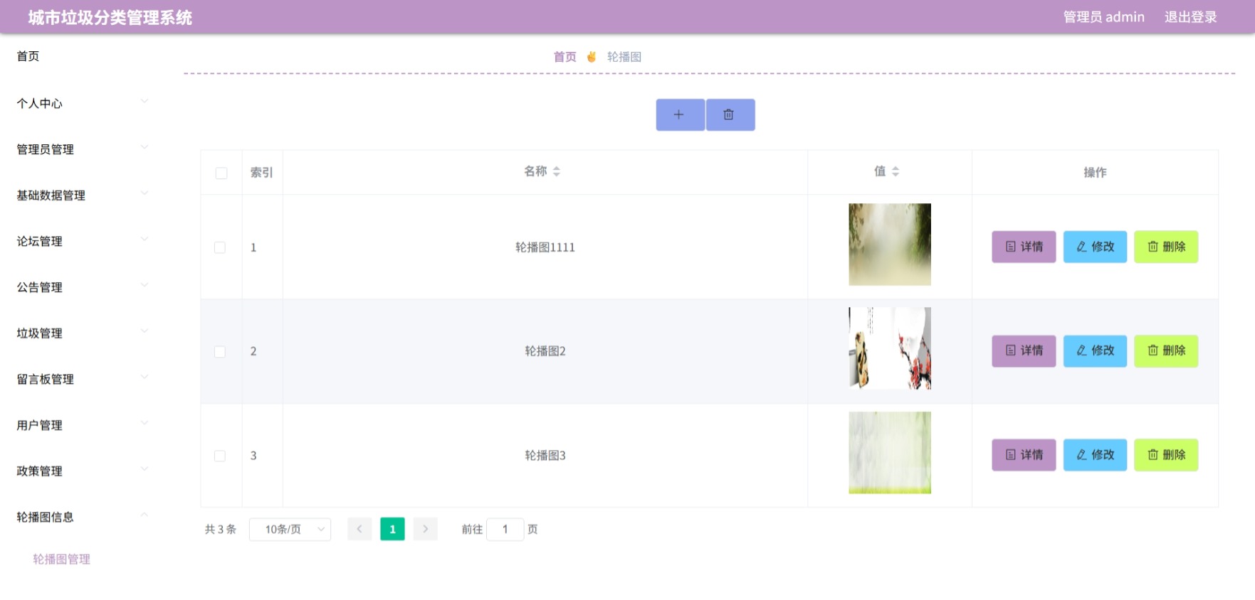1255x600 pixels.
Task: Collapse the 轮播图信息 sidebar menu
Action: pyautogui.click(x=82, y=517)
